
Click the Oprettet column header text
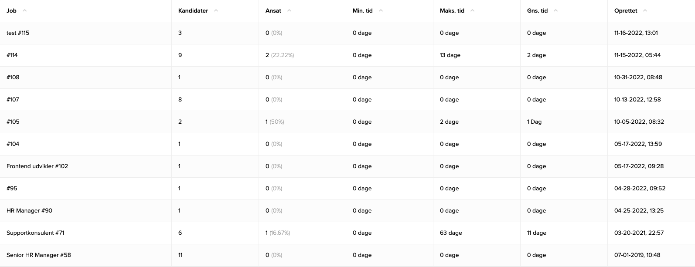click(626, 10)
